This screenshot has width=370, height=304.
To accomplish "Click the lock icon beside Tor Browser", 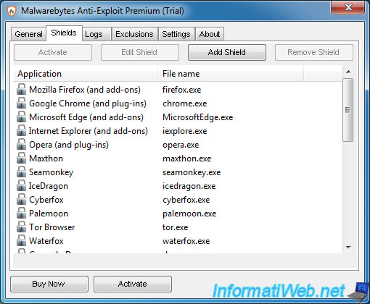I will coord(21,227).
